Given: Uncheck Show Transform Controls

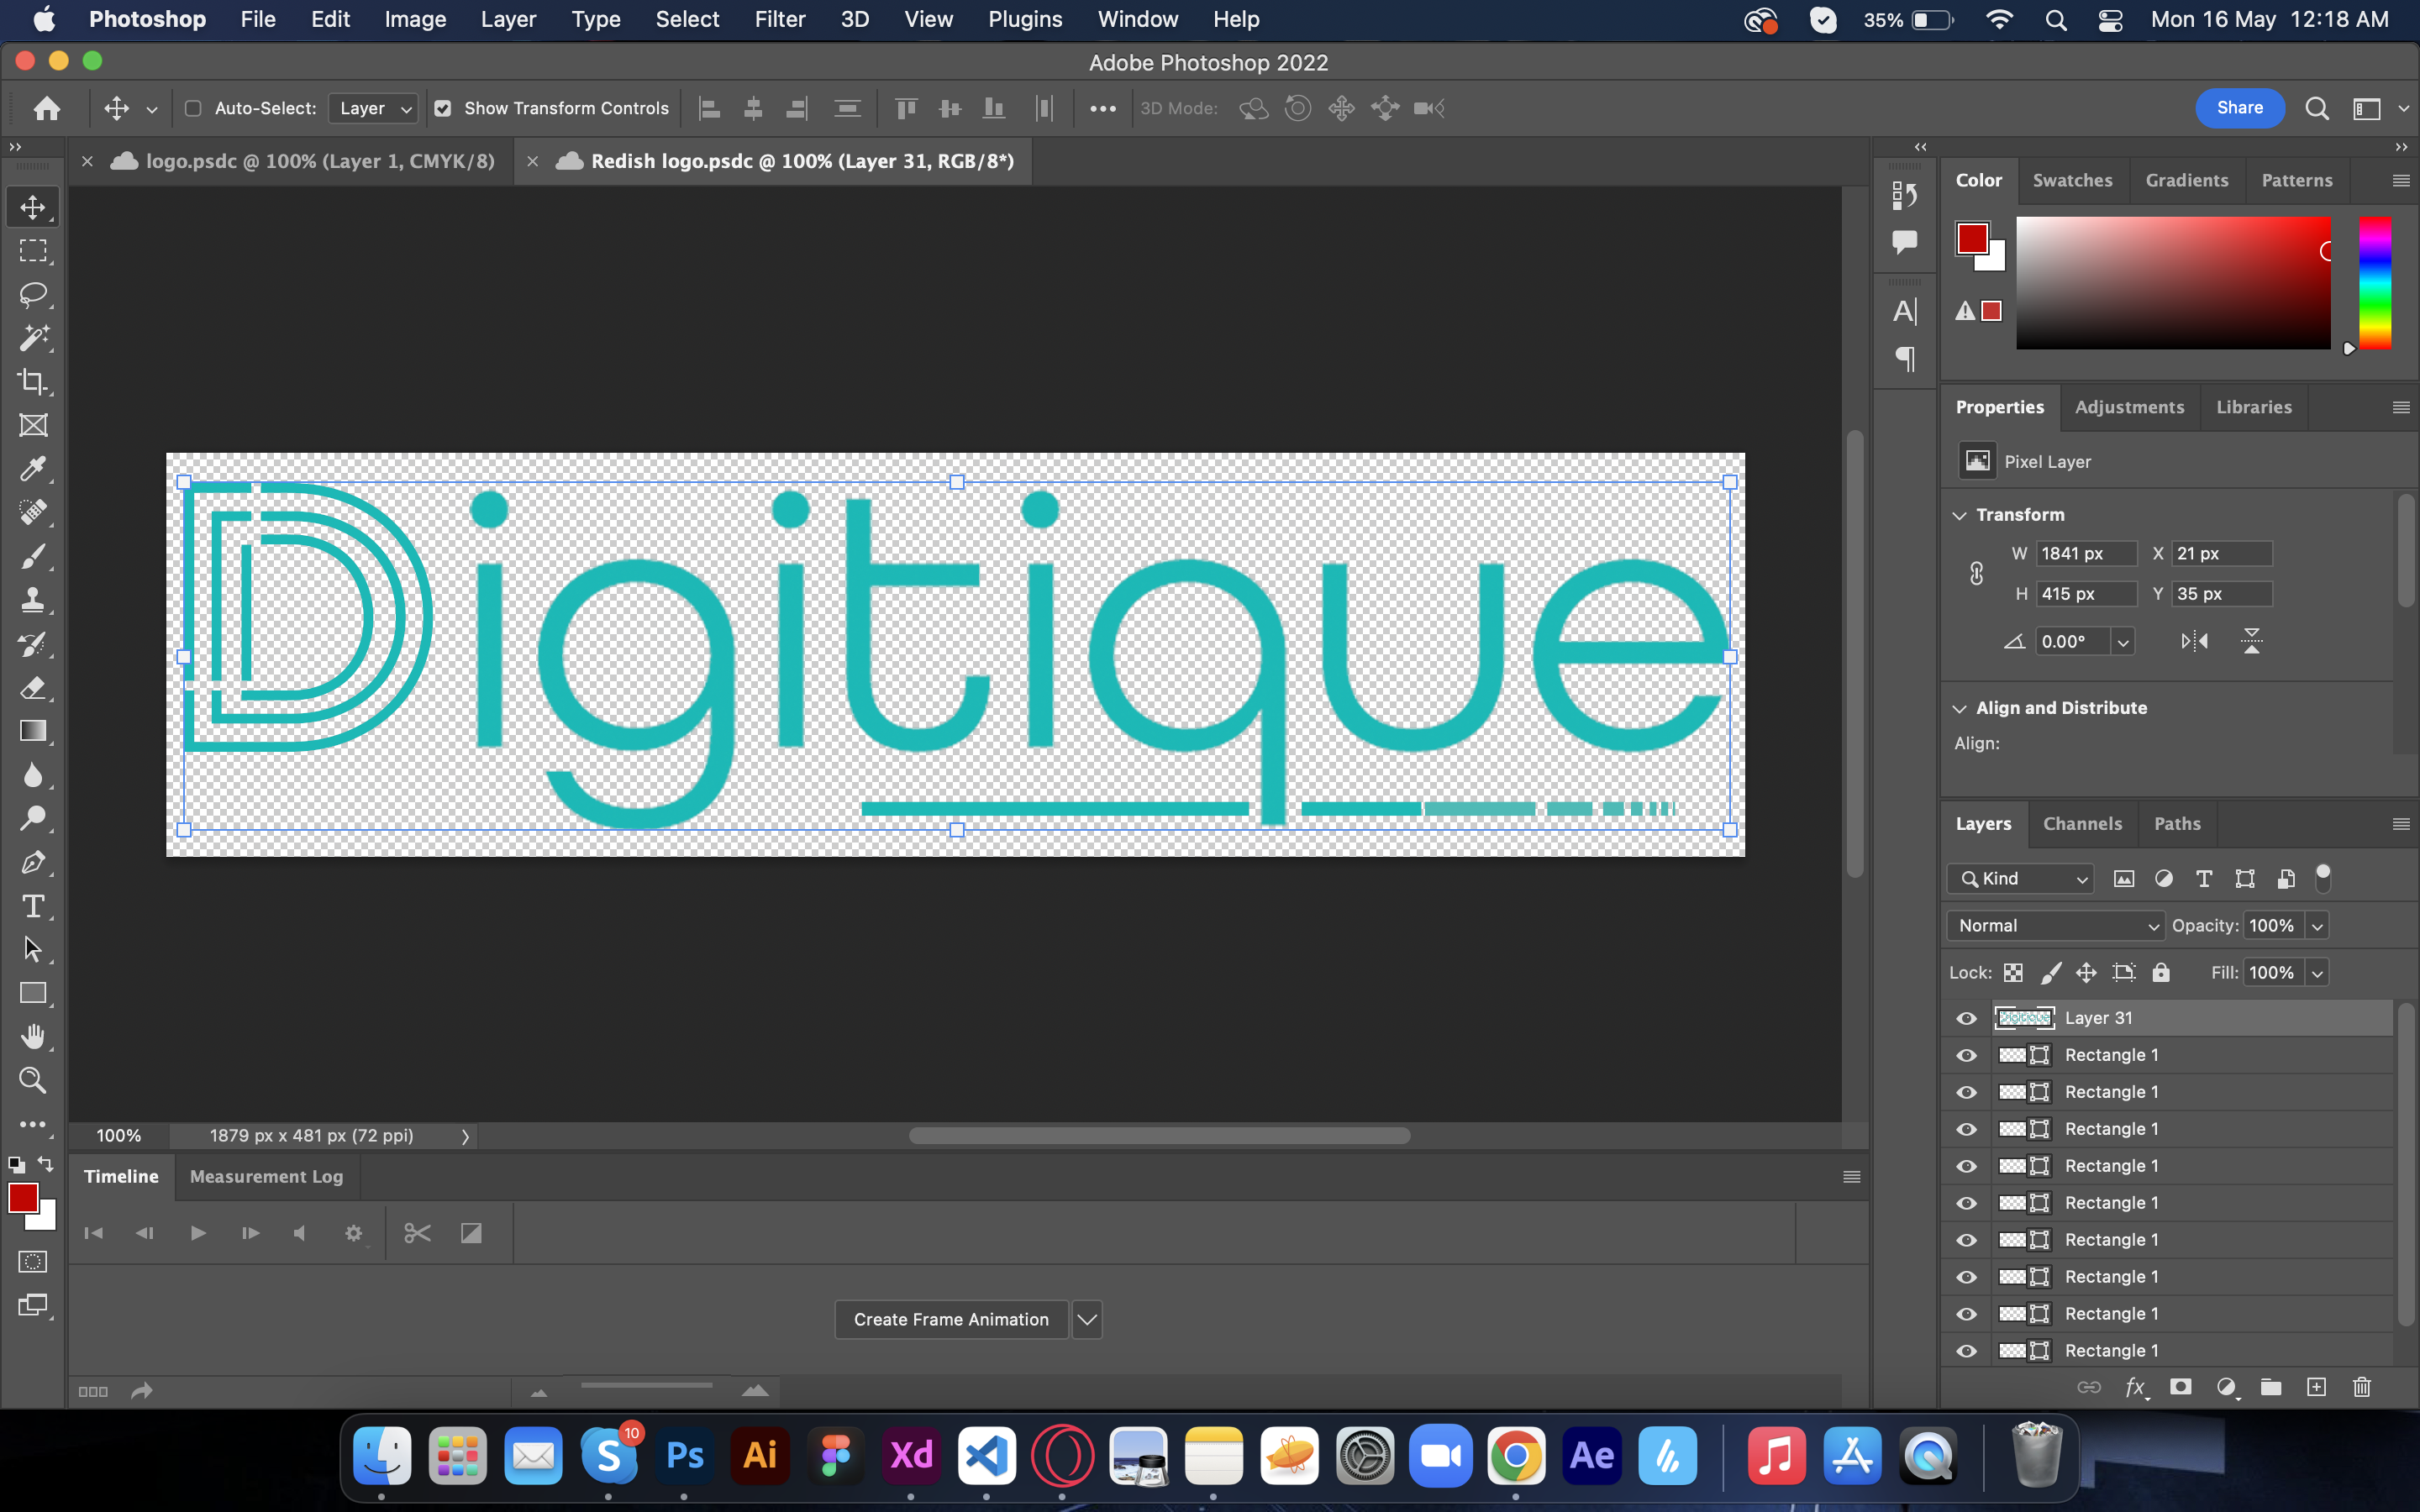Looking at the screenshot, I should (443, 108).
